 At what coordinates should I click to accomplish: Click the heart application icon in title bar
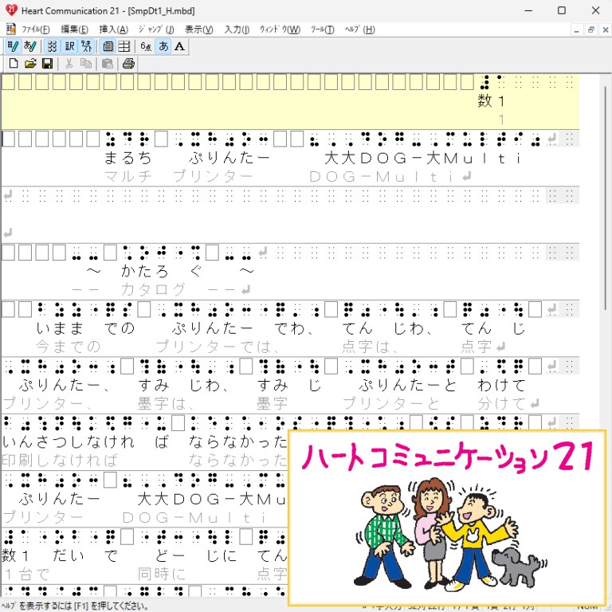11,10
